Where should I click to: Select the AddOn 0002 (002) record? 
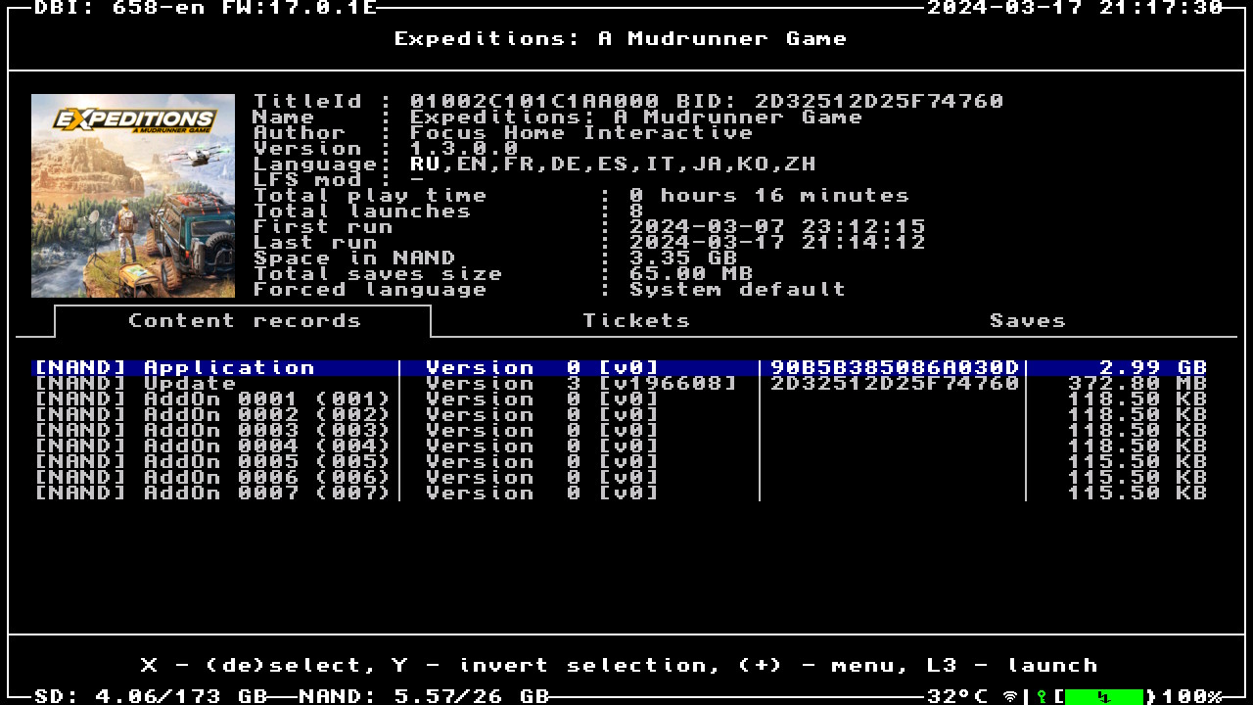(620, 415)
